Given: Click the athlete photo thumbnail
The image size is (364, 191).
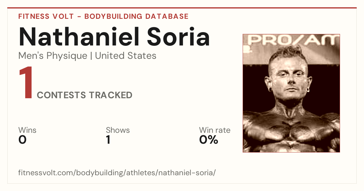Looking at the screenshot, I should pyautogui.click(x=291, y=93).
